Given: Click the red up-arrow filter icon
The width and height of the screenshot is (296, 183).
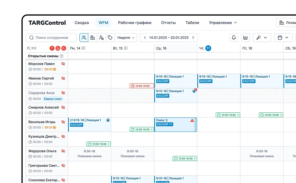Looking at the screenshot, I should (x=52, y=48).
